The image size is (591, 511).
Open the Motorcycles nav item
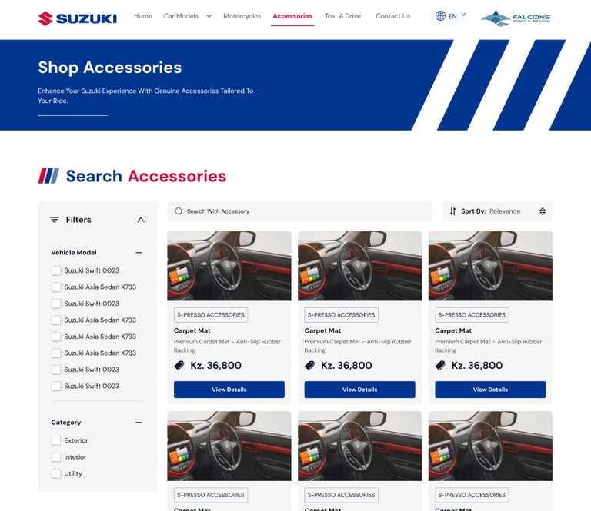coord(242,16)
